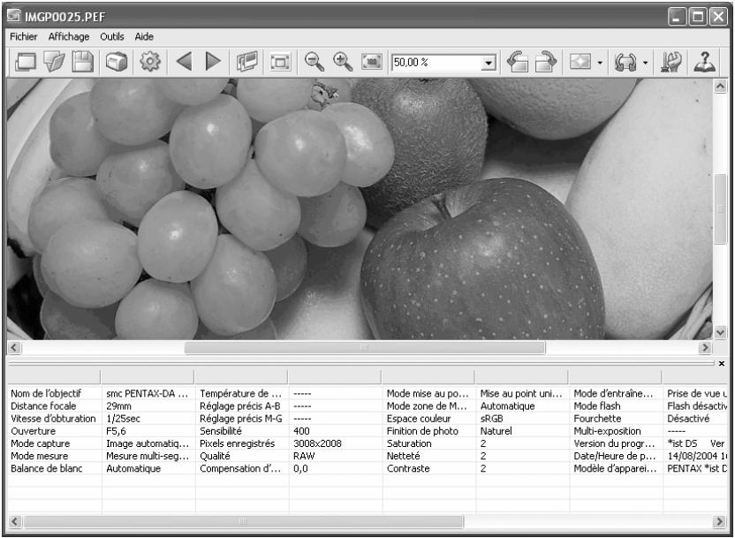Click the image view's scroll left arrow
The height and width of the screenshot is (538, 735).
(x=14, y=347)
